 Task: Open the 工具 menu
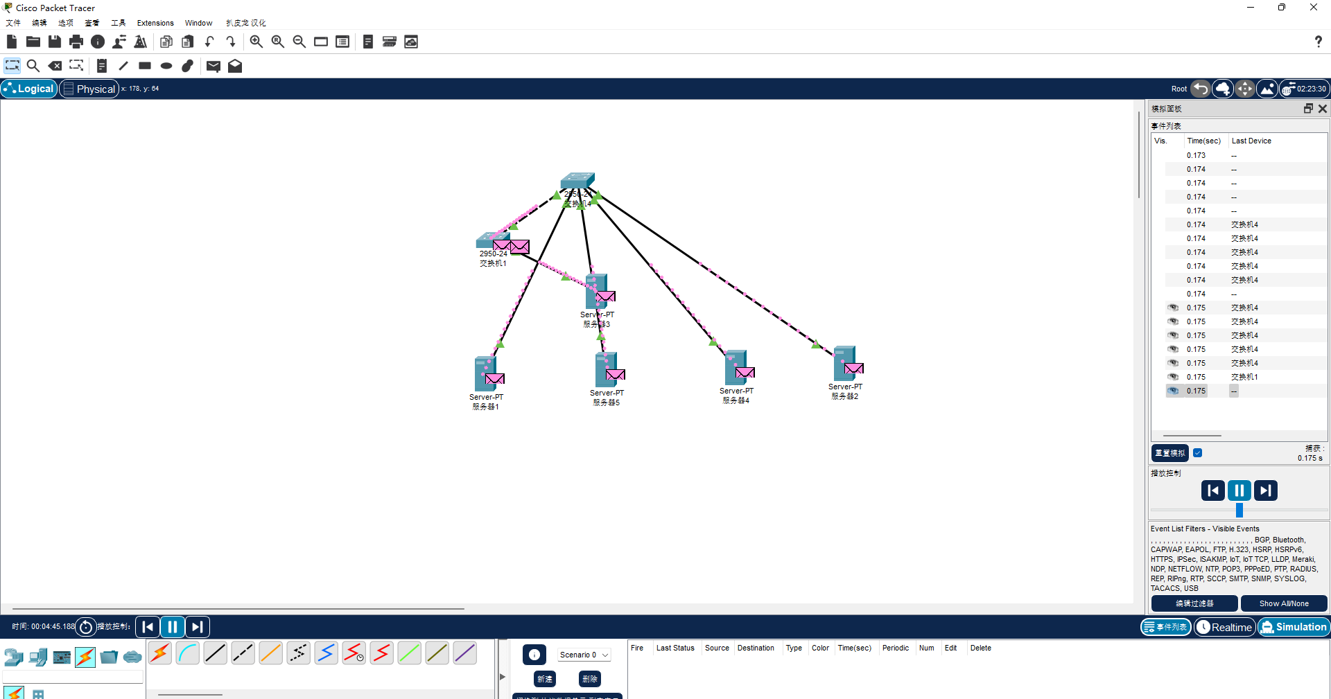point(119,23)
